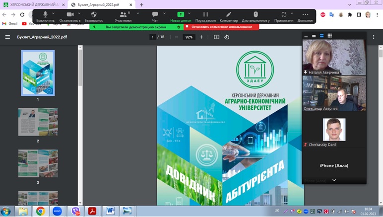Click the volume speaker tray icon
Image resolution: width=383 pixels, height=217 pixels.
[346, 212]
